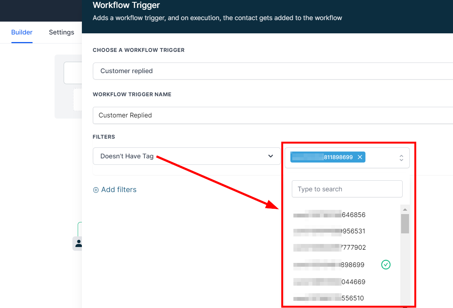Click the Type to search field
This screenshot has height=308, width=453.
pyautogui.click(x=347, y=189)
